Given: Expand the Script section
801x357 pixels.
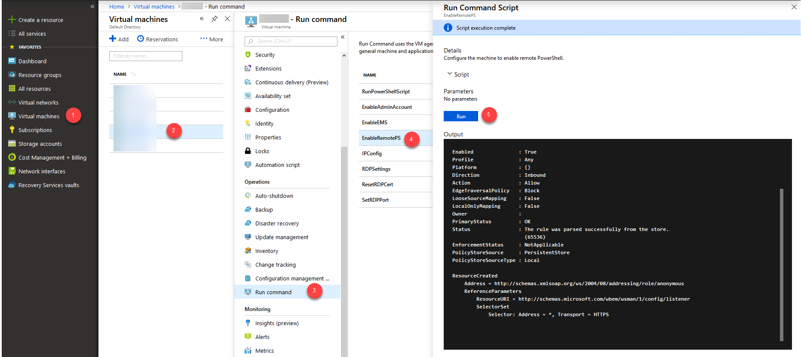Looking at the screenshot, I should click(458, 74).
